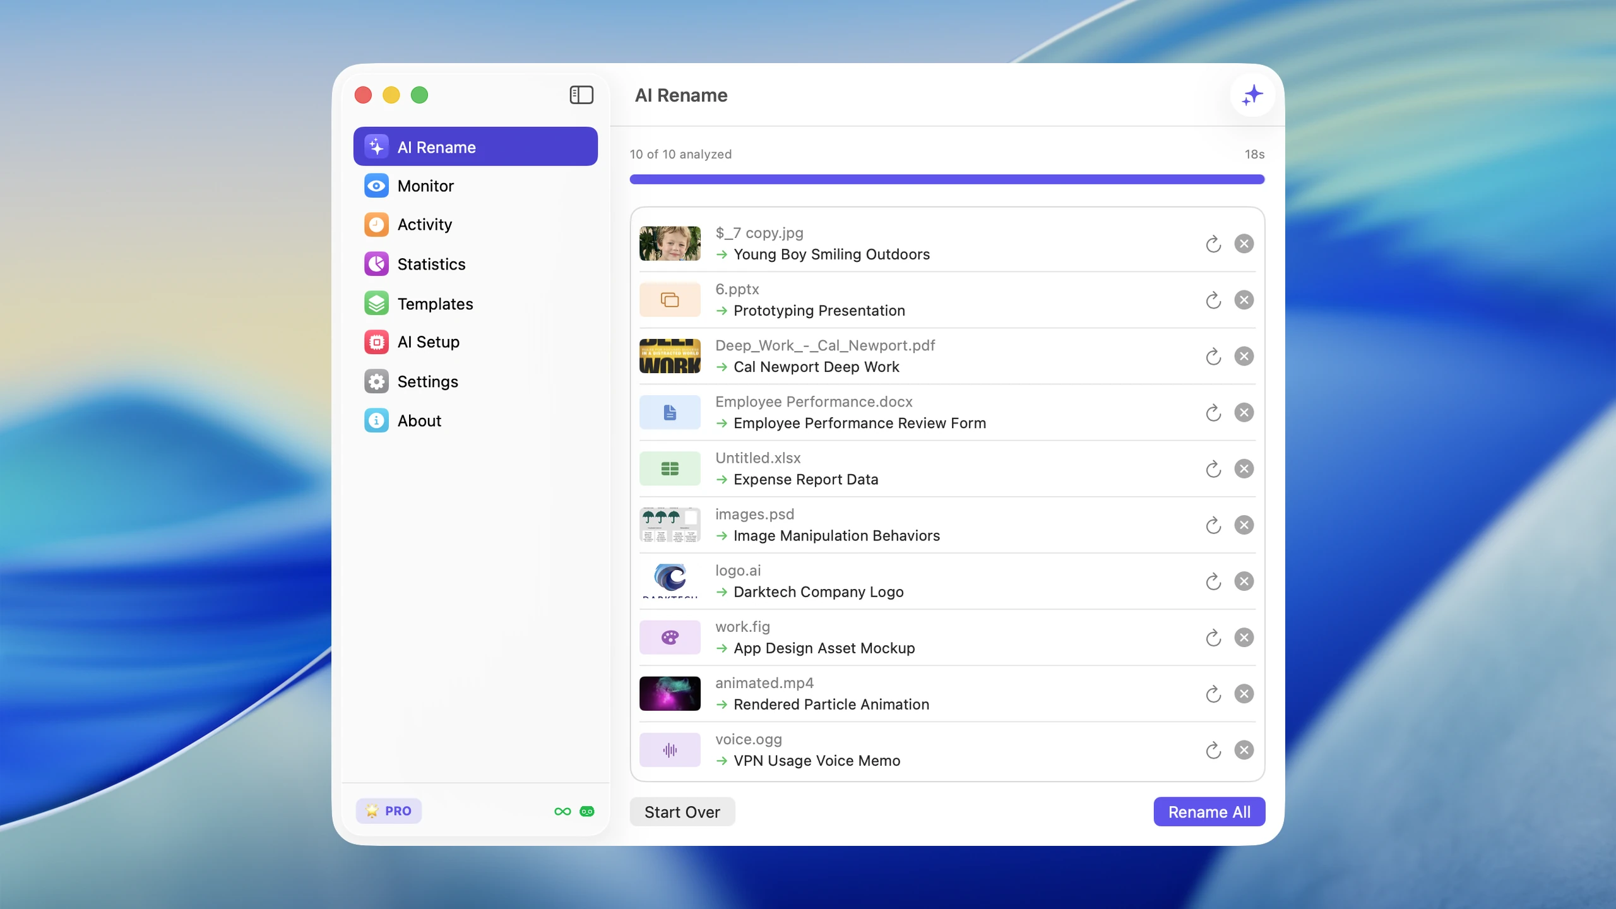Click suggested name 'Prototyping Presentation'

(x=819, y=311)
